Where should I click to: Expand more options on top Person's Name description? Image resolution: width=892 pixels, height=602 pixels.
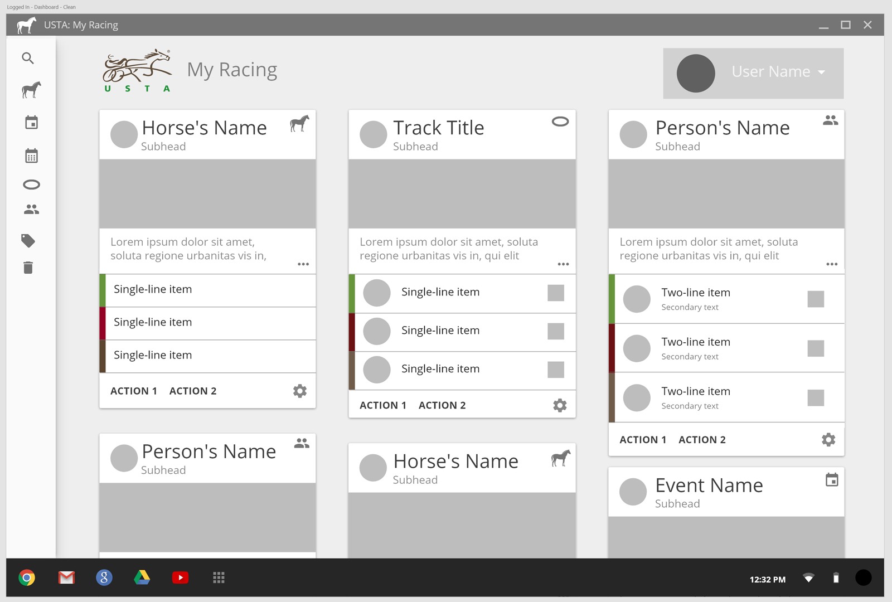[x=831, y=264]
